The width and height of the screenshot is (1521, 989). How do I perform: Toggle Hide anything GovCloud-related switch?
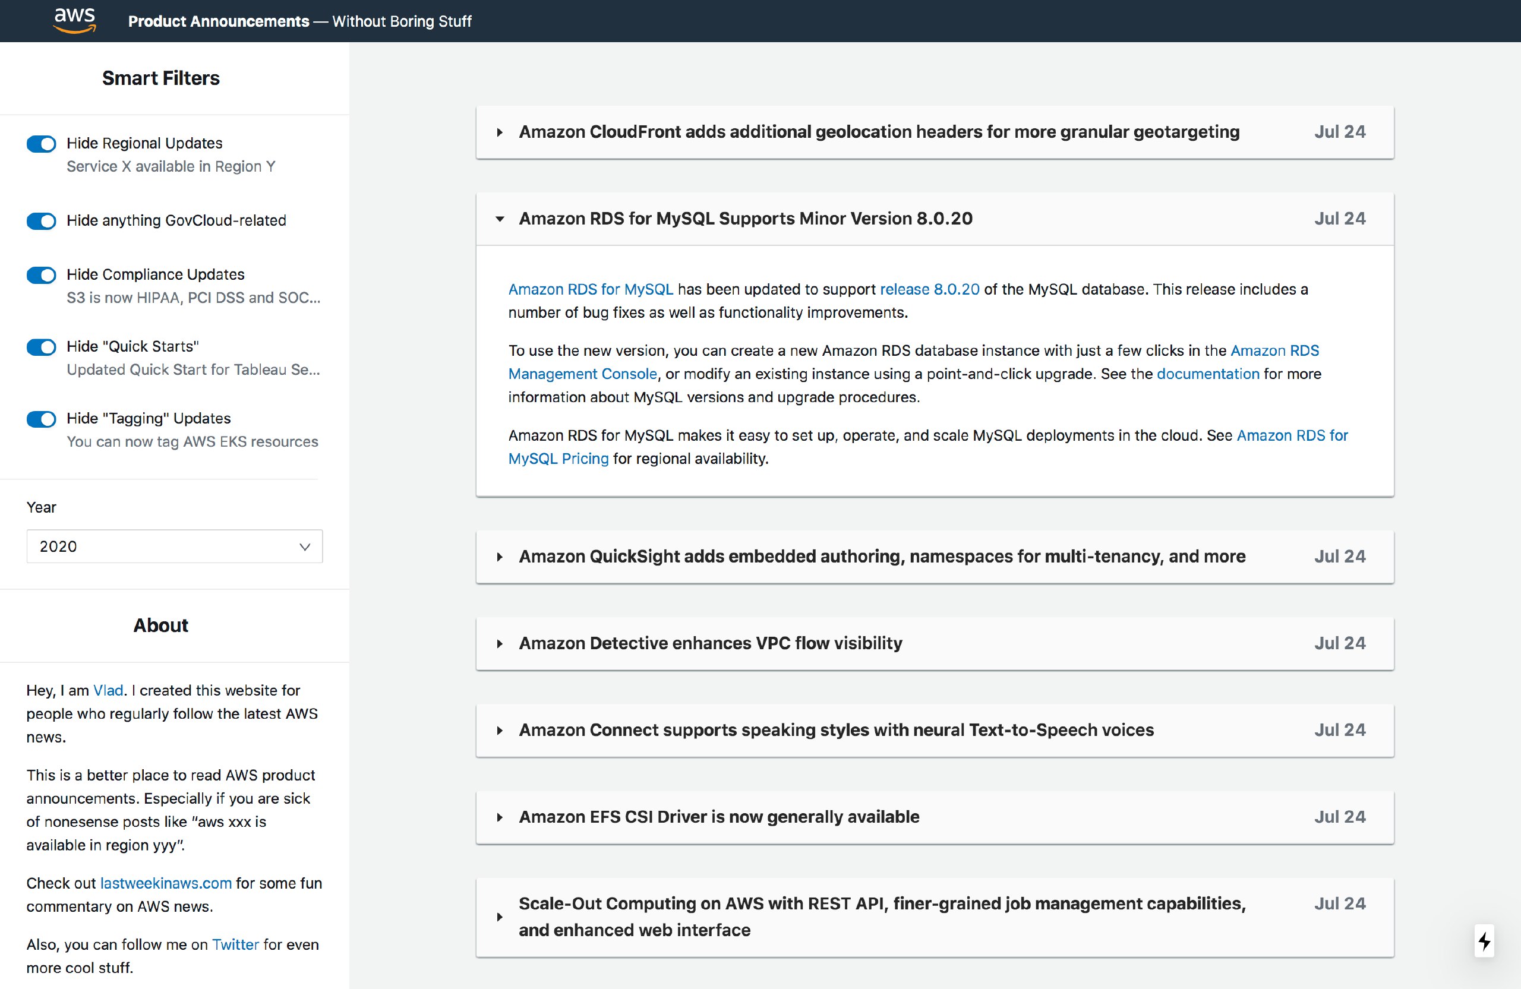click(42, 221)
